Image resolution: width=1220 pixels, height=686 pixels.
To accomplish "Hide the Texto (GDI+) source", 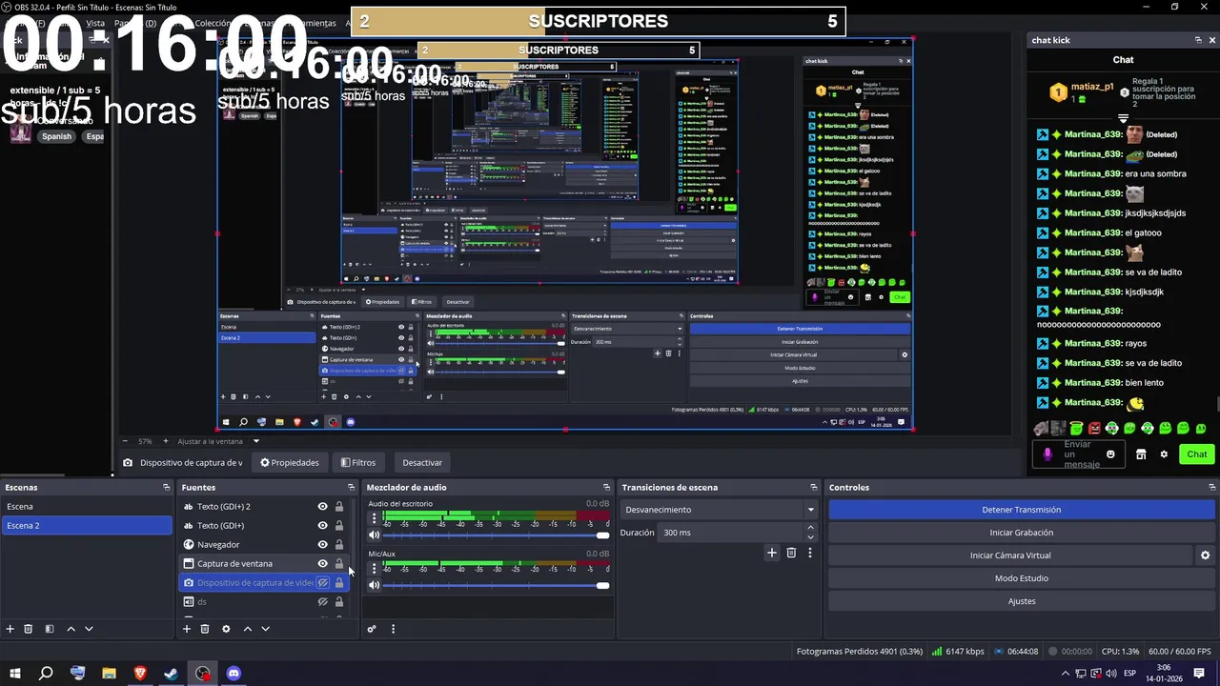I will point(322,526).
